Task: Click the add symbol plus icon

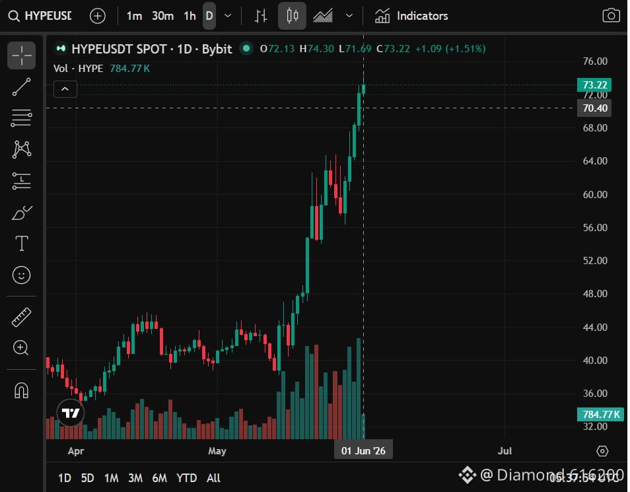Action: tap(98, 16)
